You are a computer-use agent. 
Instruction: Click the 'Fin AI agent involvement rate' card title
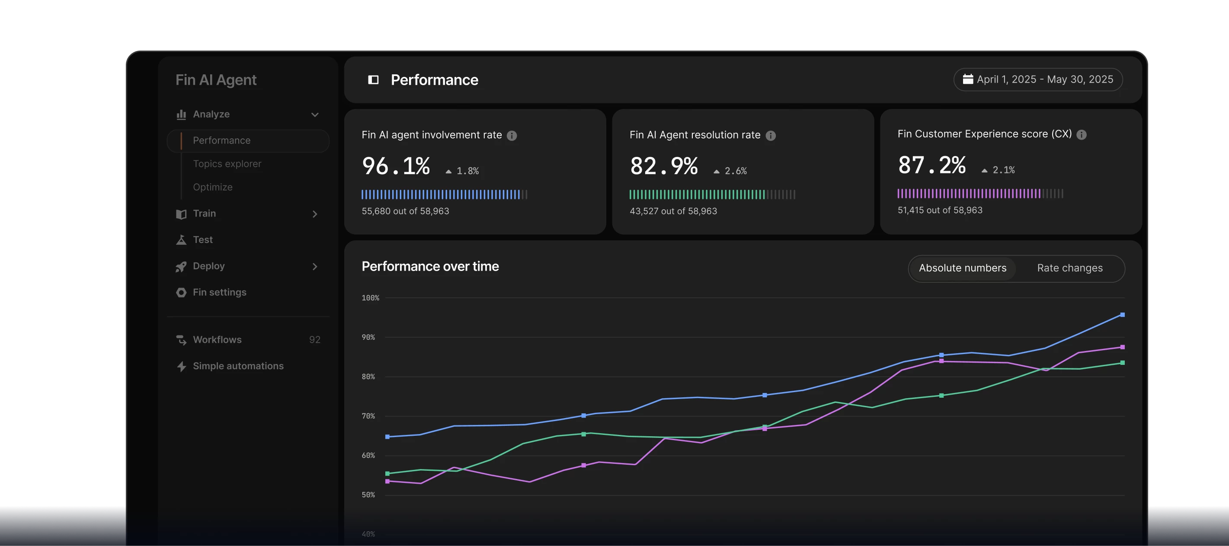(431, 135)
